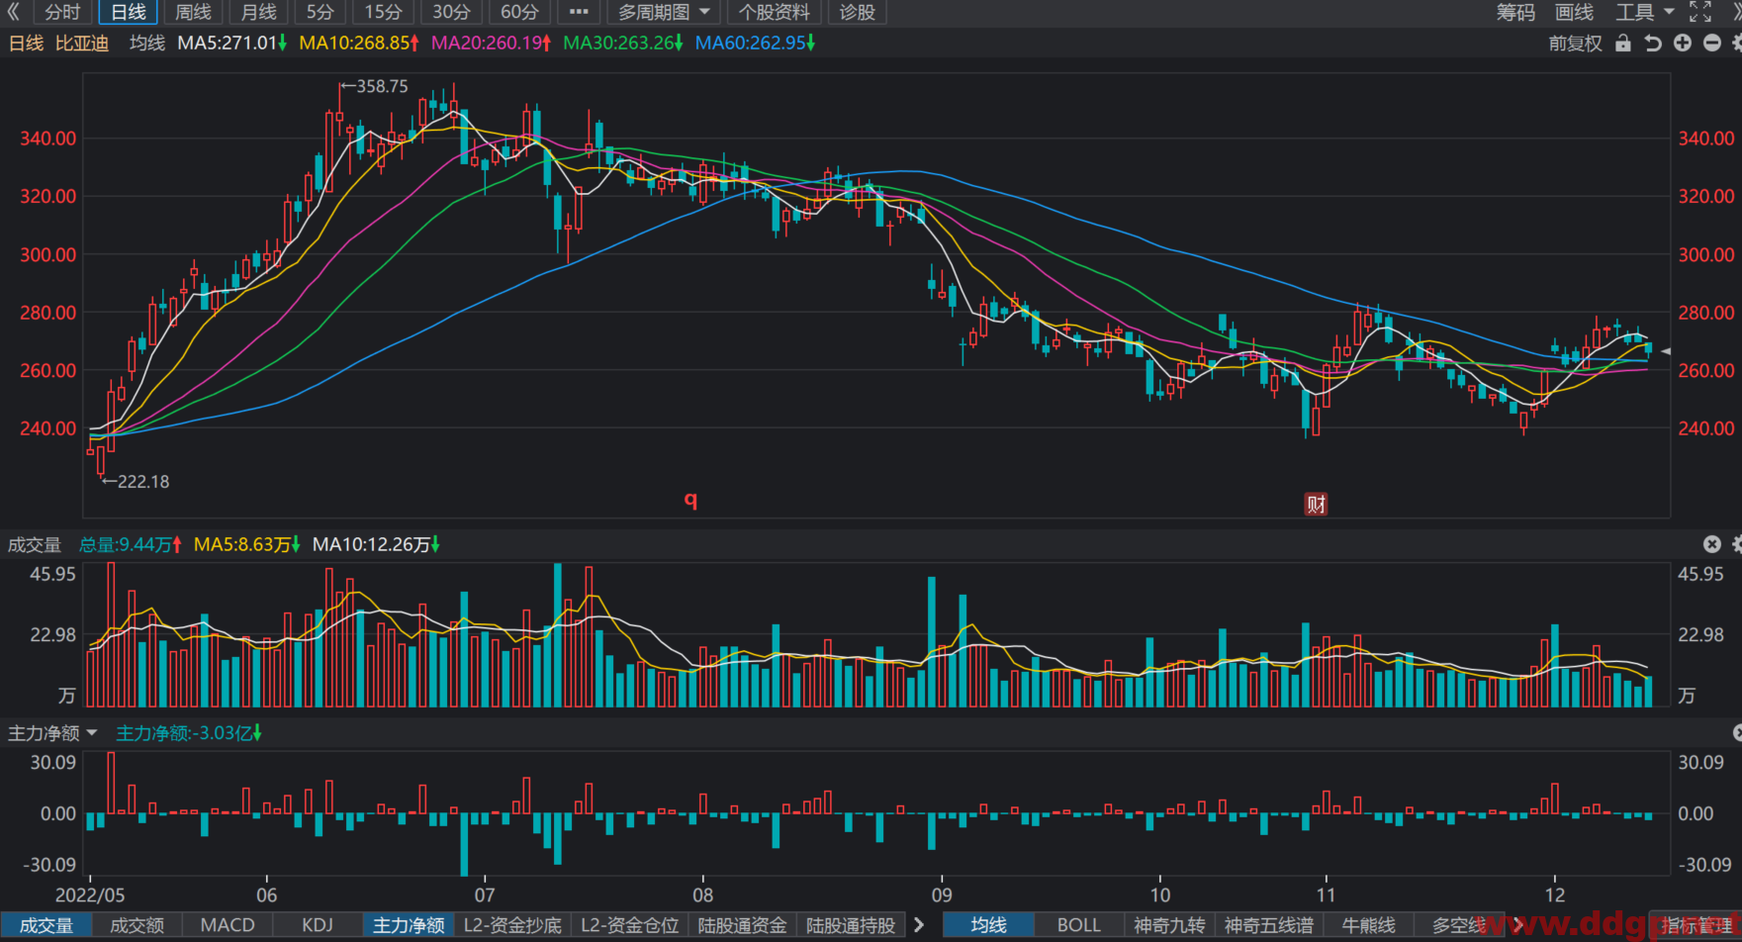Click the MA60 blue legend label
Viewport: 1742px width, 942px height.
pos(754,43)
